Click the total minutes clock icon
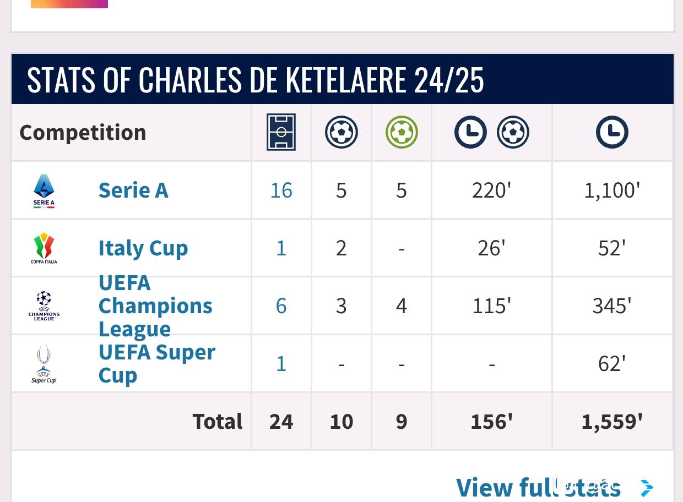 [x=612, y=132]
